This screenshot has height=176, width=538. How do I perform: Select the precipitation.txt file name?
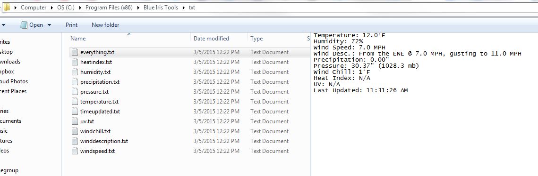100,82
